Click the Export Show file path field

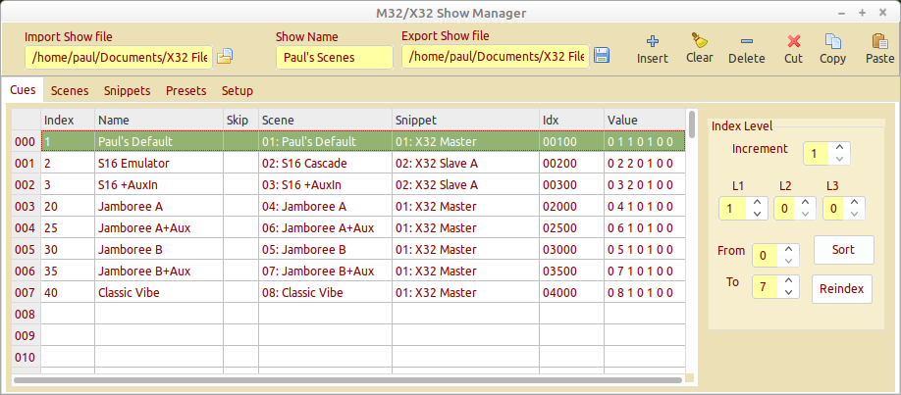pos(496,56)
